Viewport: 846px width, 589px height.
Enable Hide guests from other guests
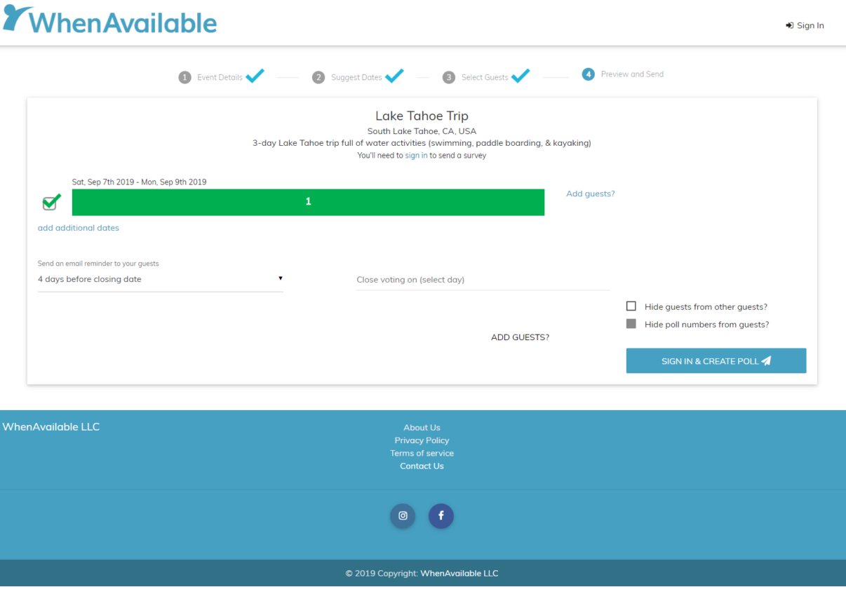point(631,306)
